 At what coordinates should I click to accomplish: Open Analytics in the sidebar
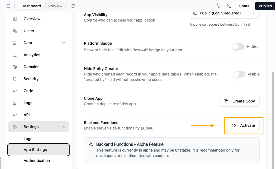point(38,55)
